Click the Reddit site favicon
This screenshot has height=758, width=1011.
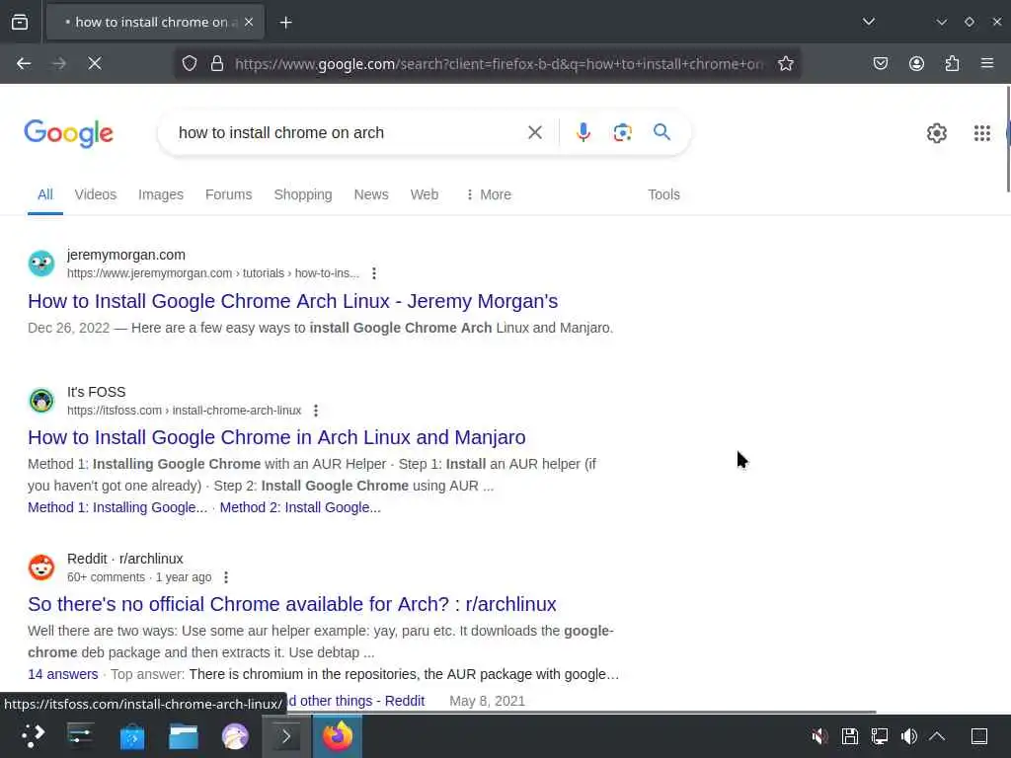tap(41, 568)
